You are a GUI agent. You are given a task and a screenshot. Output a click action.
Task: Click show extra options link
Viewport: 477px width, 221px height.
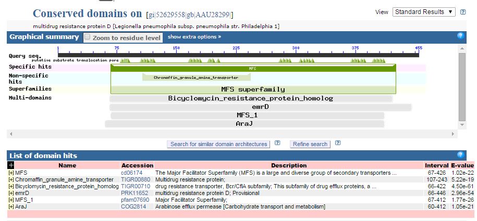tap(194, 37)
